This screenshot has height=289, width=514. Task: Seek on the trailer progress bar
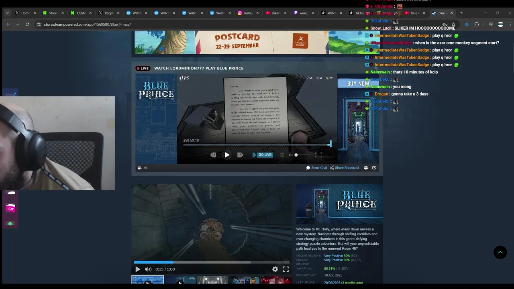pyautogui.click(x=212, y=262)
